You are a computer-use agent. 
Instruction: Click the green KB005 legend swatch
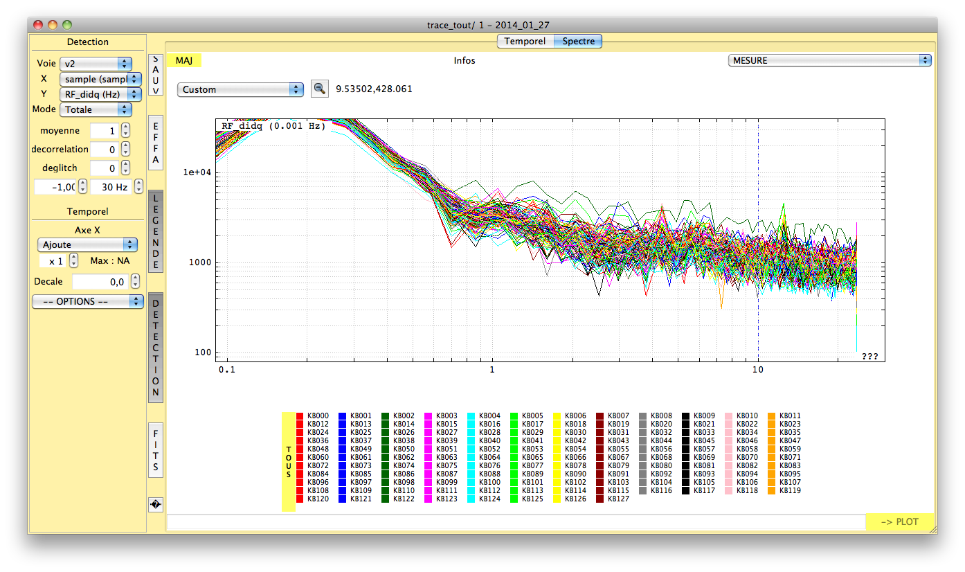tap(514, 416)
